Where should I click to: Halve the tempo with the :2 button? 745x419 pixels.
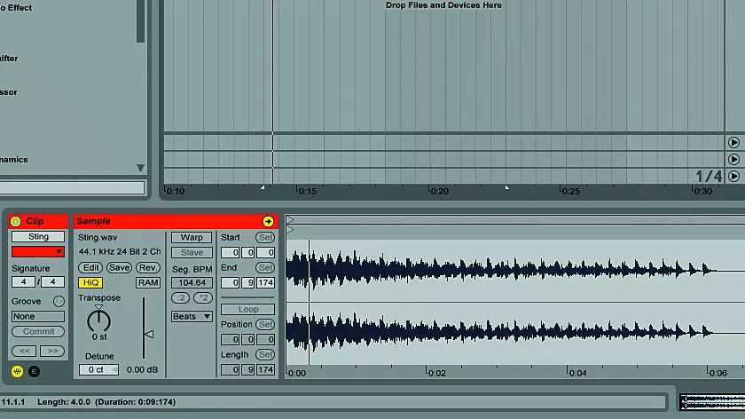coord(180,297)
